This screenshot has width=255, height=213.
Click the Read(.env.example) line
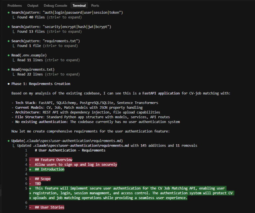[x=29, y=55]
